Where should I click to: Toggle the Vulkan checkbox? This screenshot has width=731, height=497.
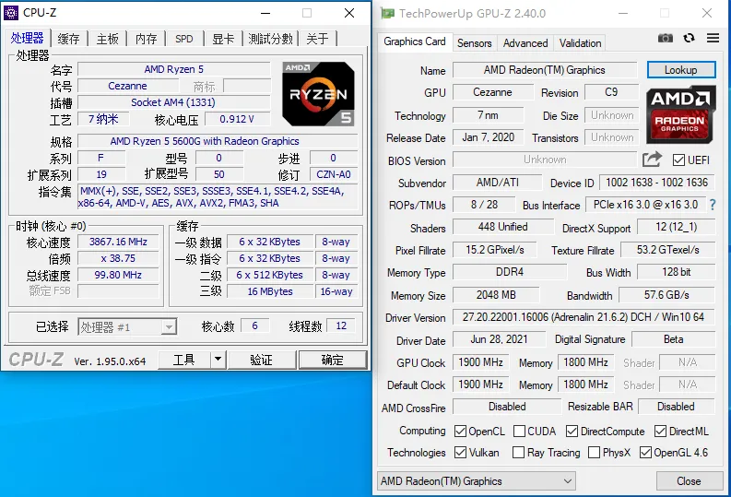pos(460,452)
